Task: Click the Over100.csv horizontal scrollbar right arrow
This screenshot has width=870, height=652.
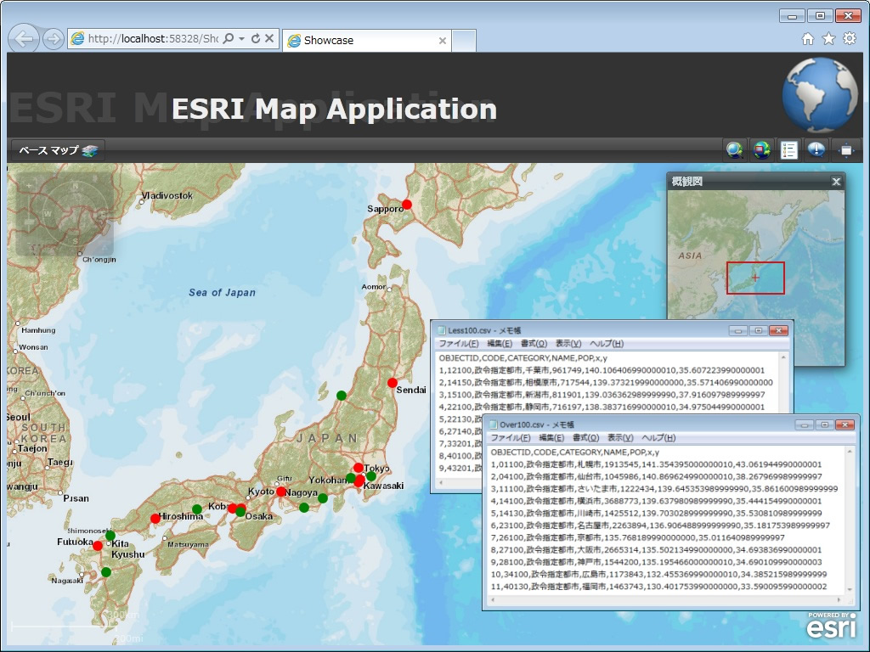Action: pyautogui.click(x=839, y=600)
